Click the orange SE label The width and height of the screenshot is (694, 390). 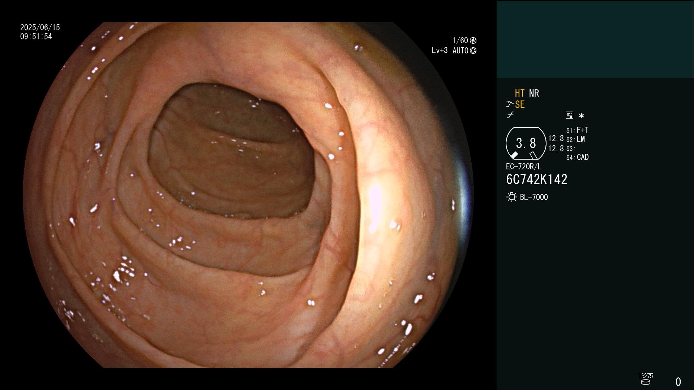coord(520,104)
